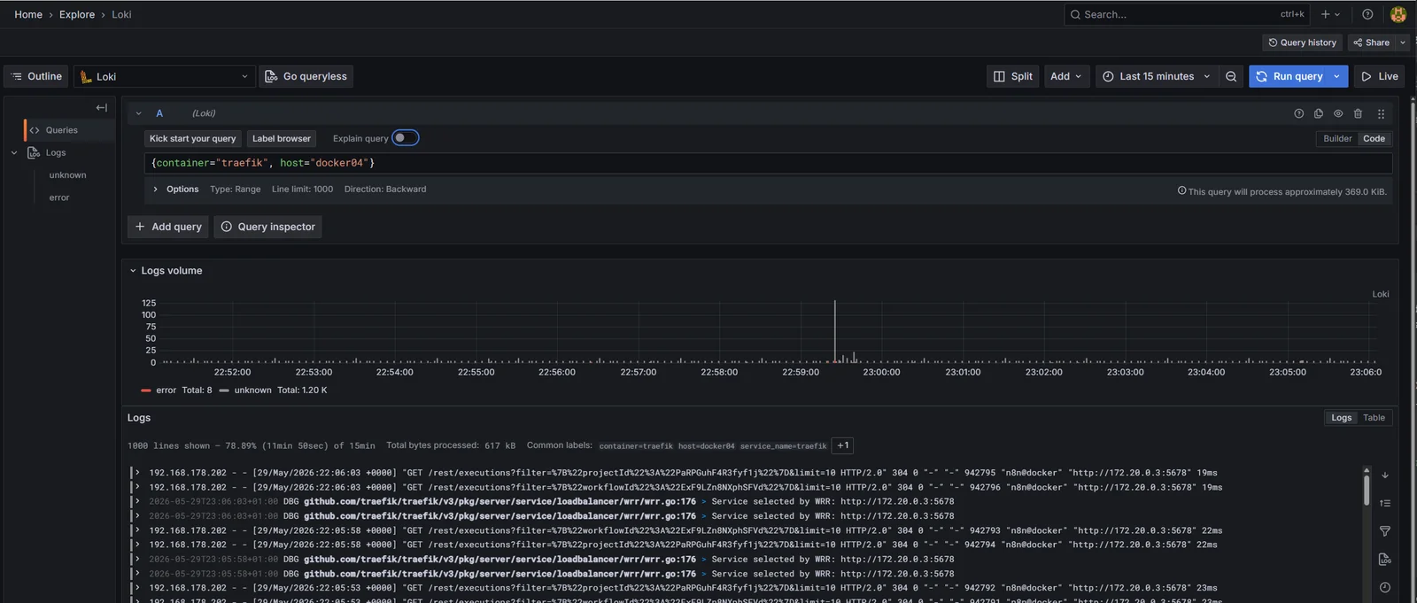Split the Explore pane
The image size is (1417, 603).
(1013, 76)
